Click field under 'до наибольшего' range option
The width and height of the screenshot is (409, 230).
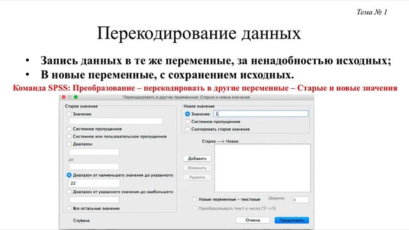[94, 200]
